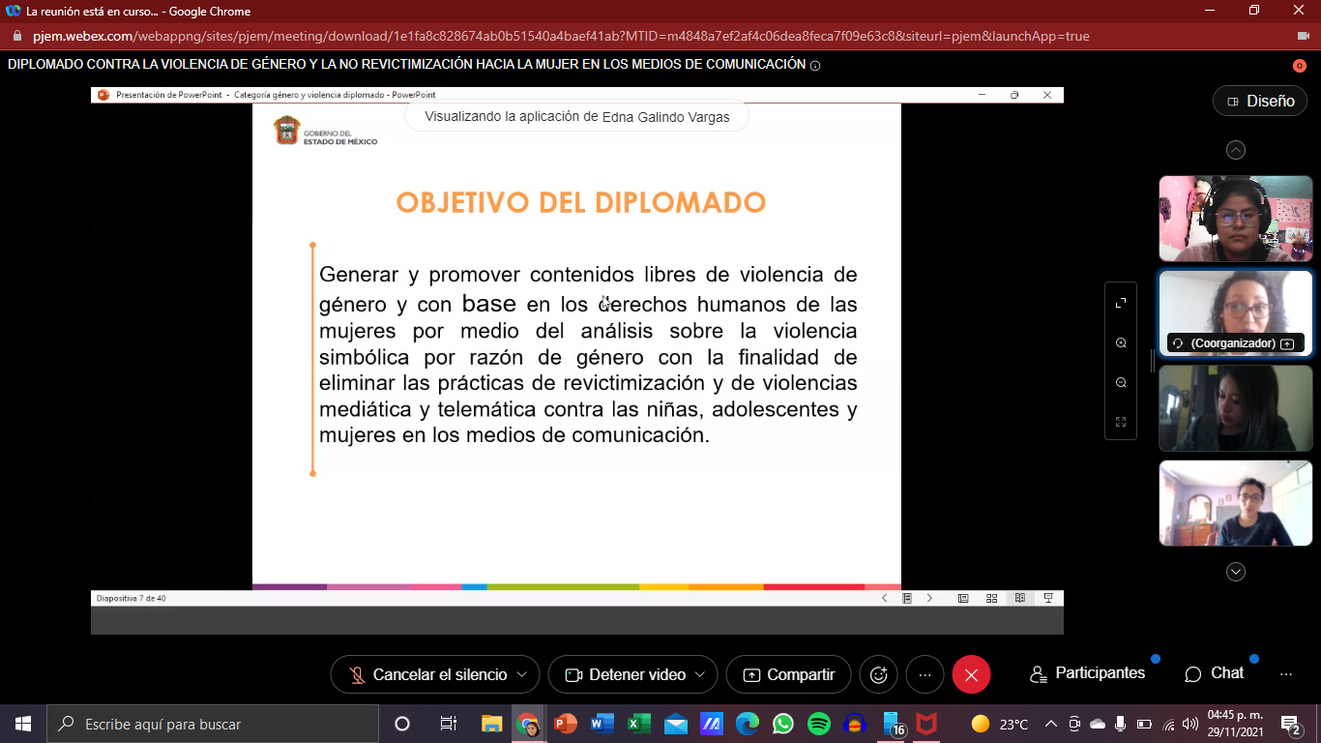Zoom in on the shared content
The image size is (1321, 743).
pyautogui.click(x=1121, y=342)
